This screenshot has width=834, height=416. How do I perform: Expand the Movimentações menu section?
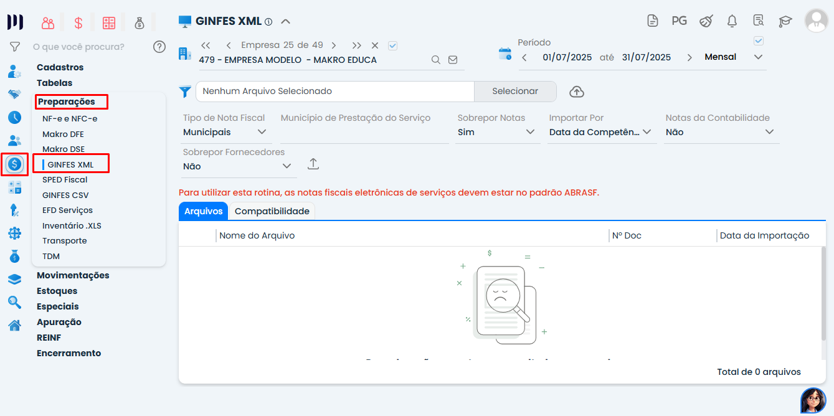(x=73, y=275)
